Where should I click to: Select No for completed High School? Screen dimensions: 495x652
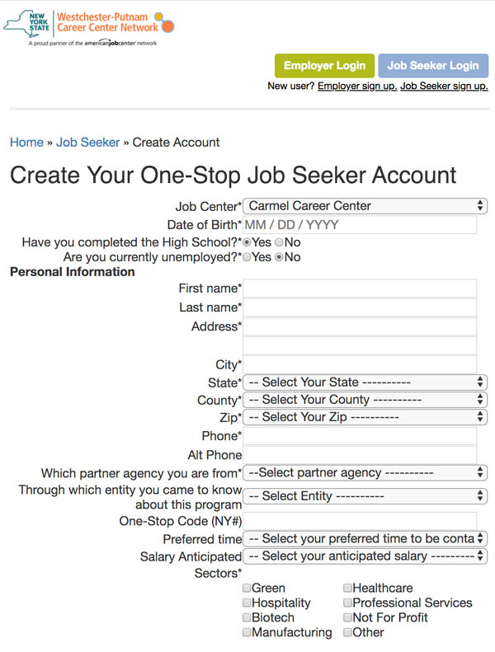279,242
